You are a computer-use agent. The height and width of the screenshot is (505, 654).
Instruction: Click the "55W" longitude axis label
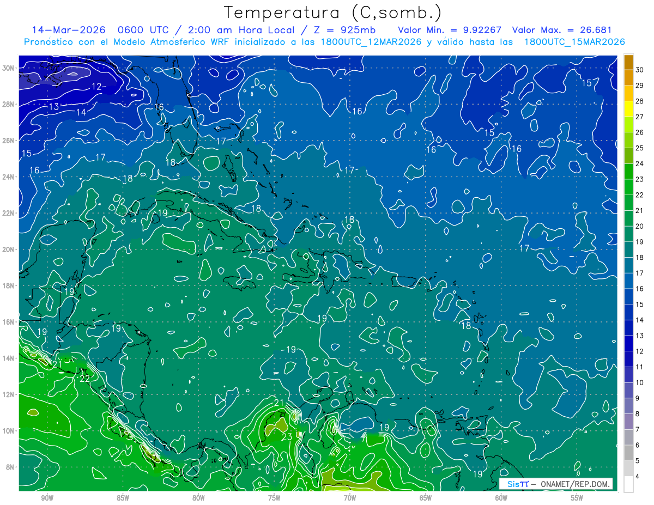[577, 498]
